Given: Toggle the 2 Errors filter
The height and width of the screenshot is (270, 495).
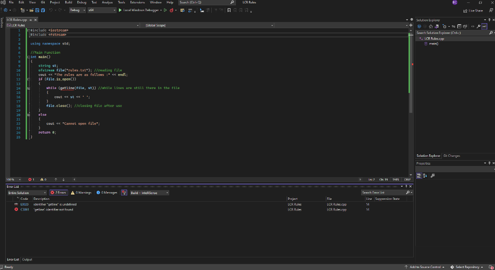Looking at the screenshot, I should click(58, 193).
